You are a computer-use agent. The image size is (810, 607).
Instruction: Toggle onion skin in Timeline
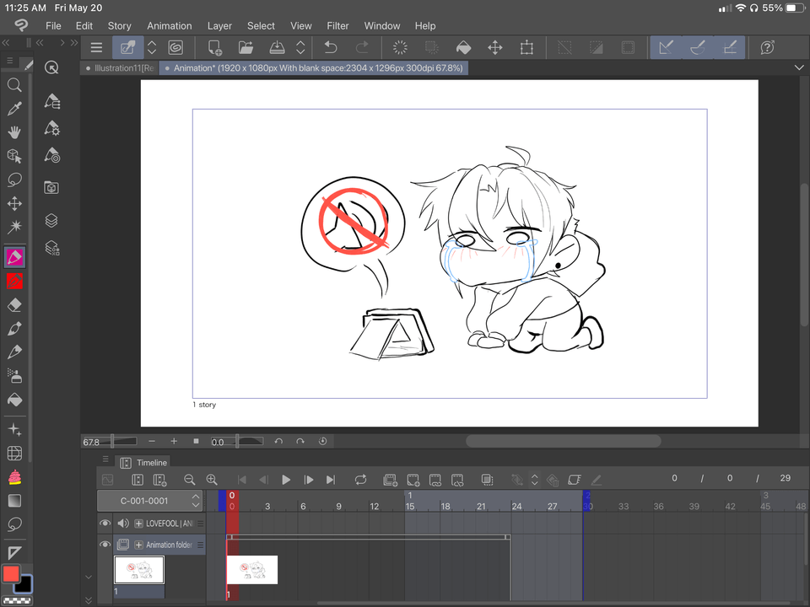pyautogui.click(x=487, y=480)
